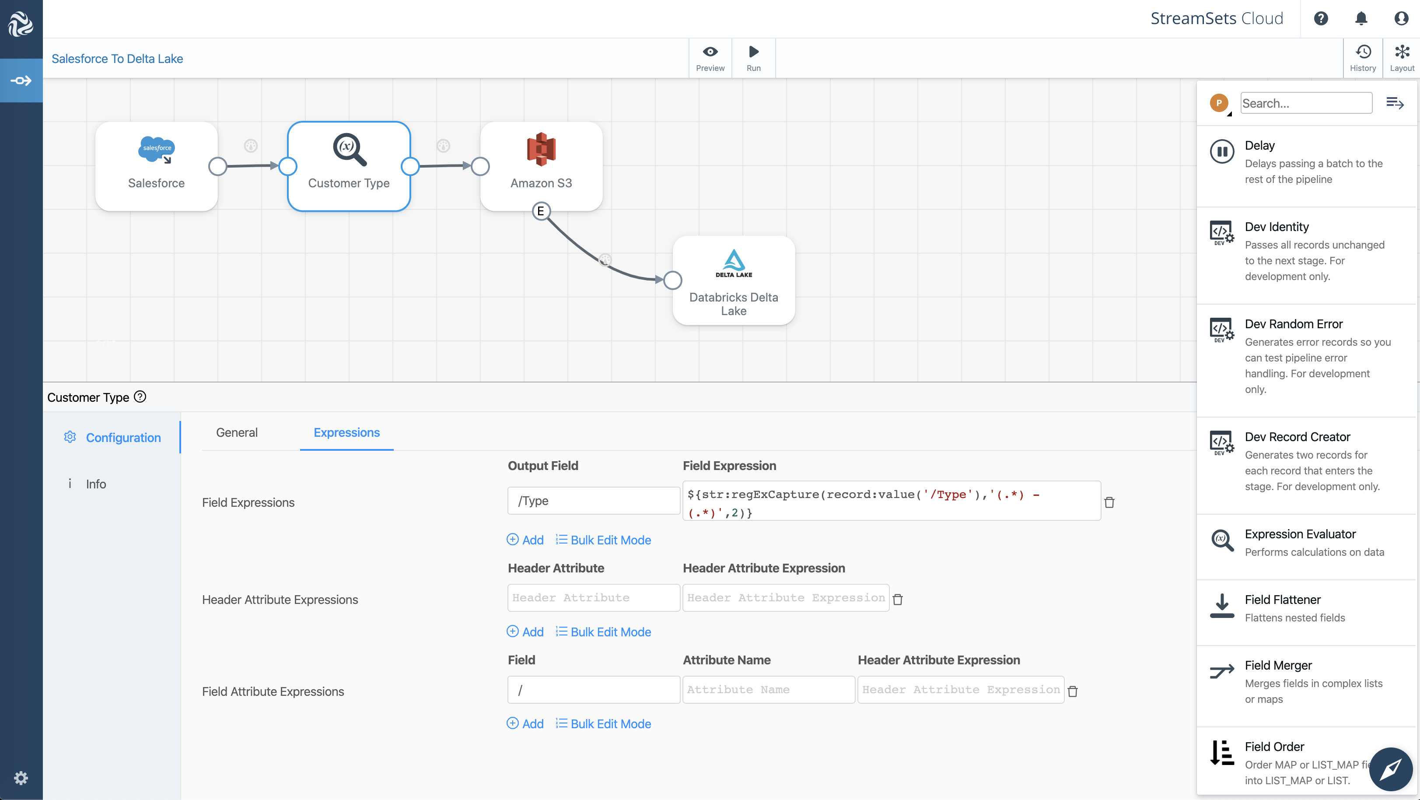Enable Bulk Edit Mode for Header Attributes
The height and width of the screenshot is (800, 1420).
[604, 632]
